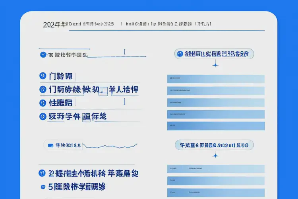Viewport: 298px width, 199px height.
Task: Select the last header segment after the final divider
Action: [x=203, y=24]
